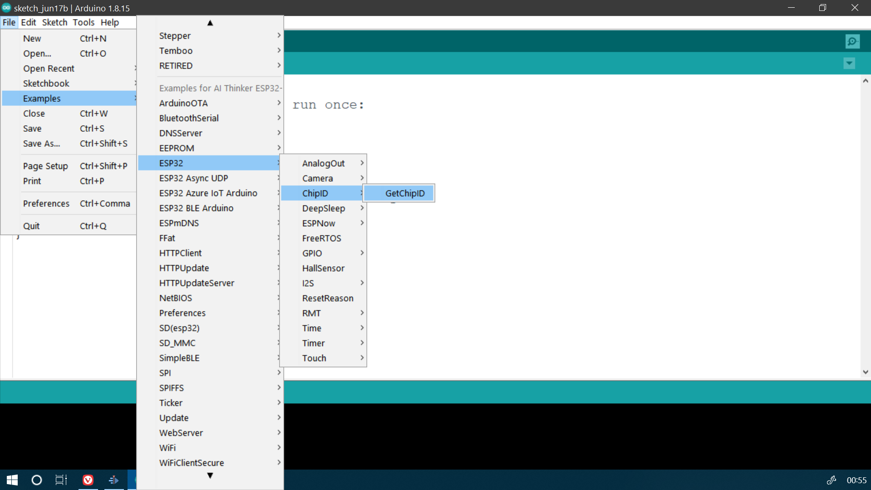Viewport: 871px width, 490px height.
Task: Quit Arduino via File menu
Action: tap(69, 226)
